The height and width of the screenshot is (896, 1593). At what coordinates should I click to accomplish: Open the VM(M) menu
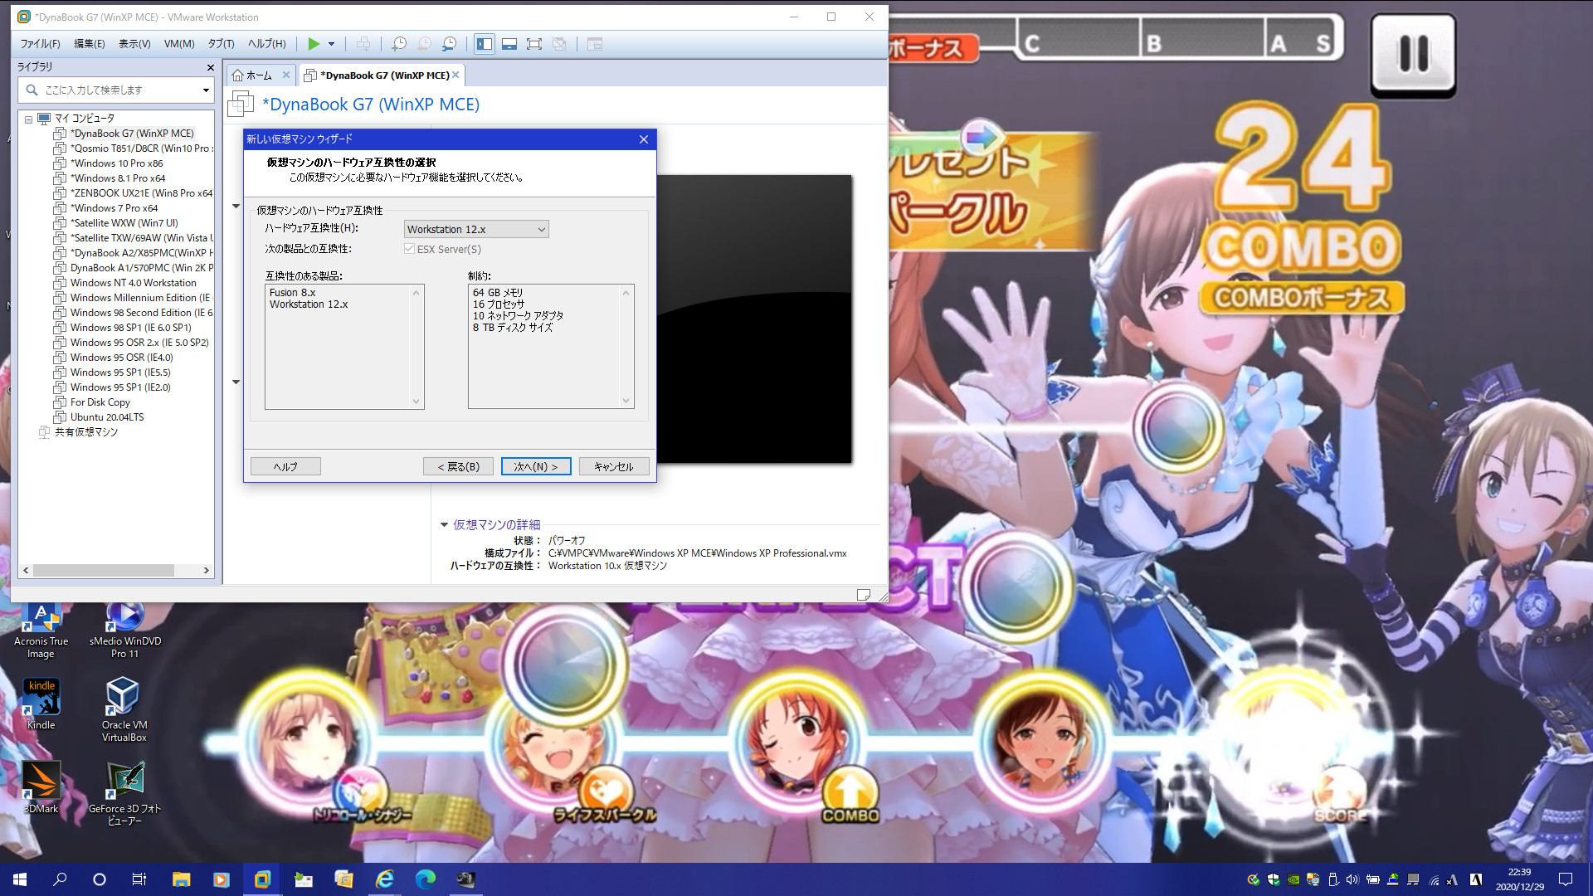click(x=179, y=44)
